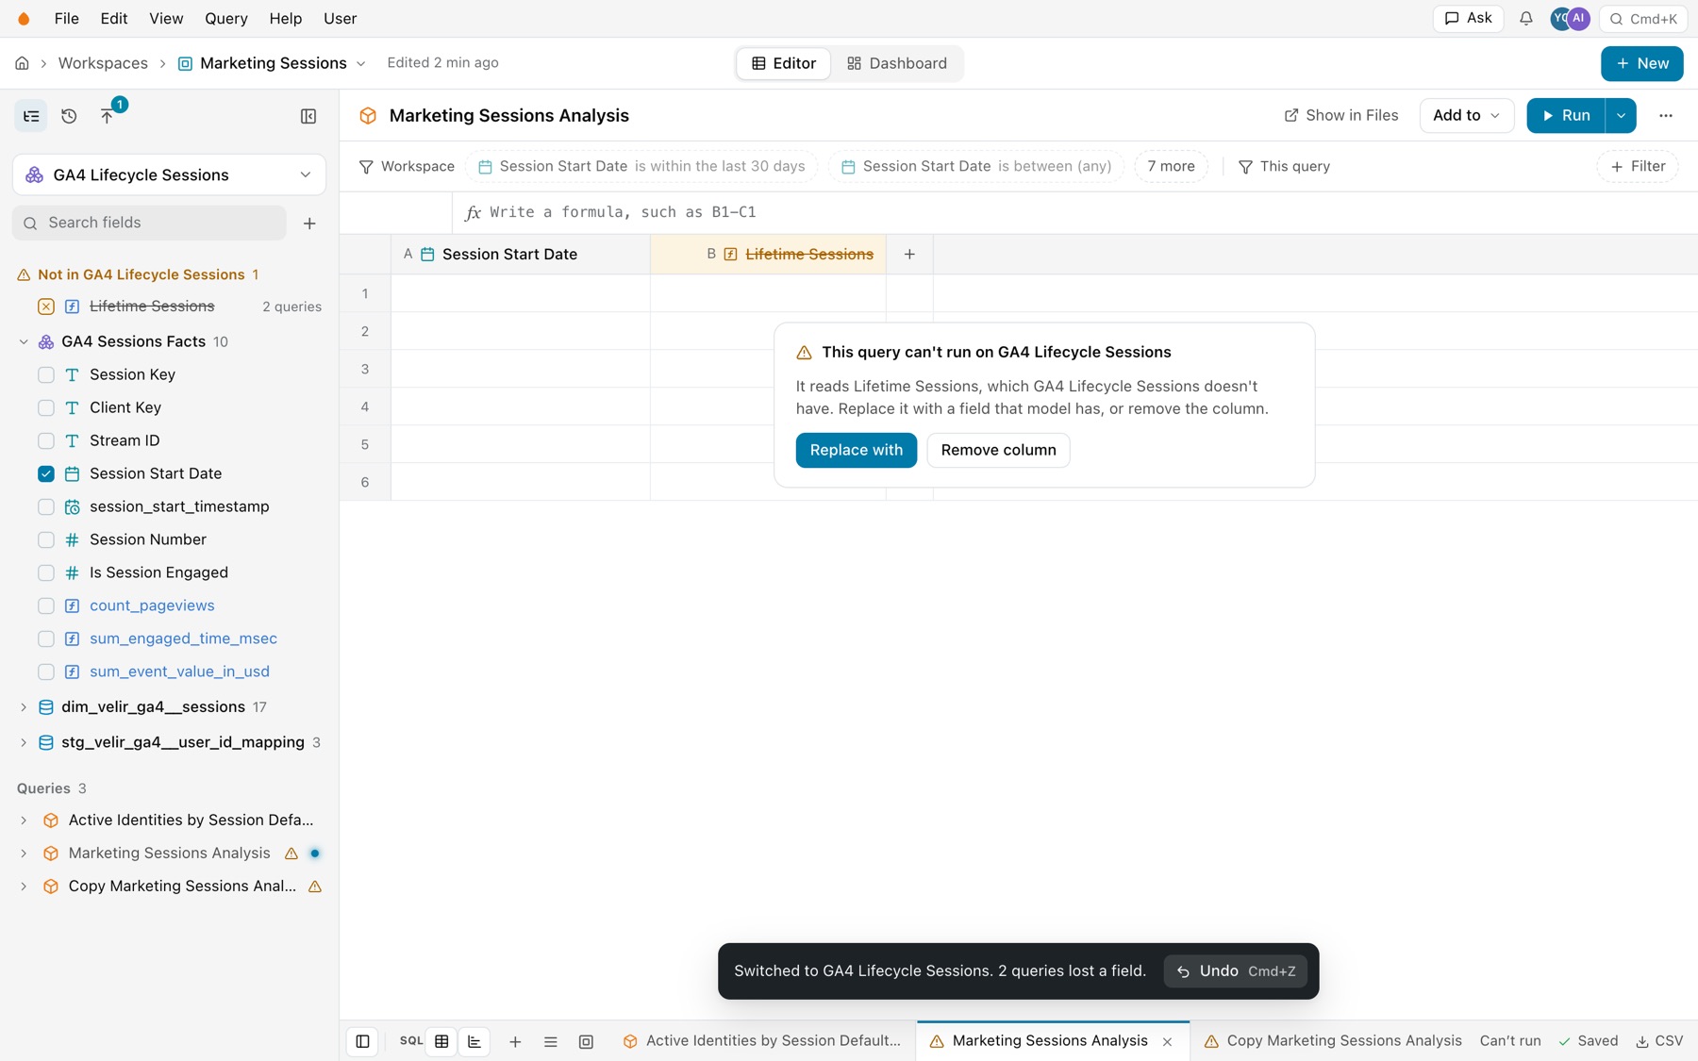Close the Marketing Sessions Analysis tab
The width and height of the screenshot is (1698, 1061).
[x=1168, y=1041]
